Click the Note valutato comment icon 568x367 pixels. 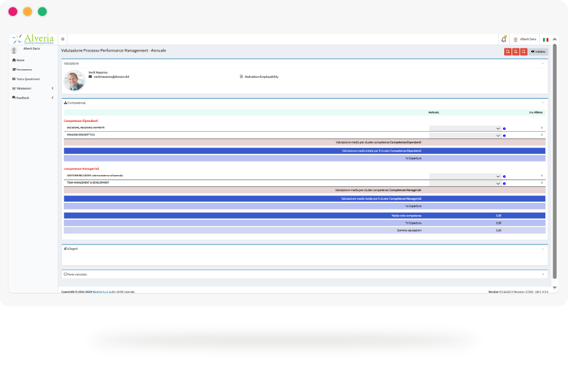click(65, 274)
